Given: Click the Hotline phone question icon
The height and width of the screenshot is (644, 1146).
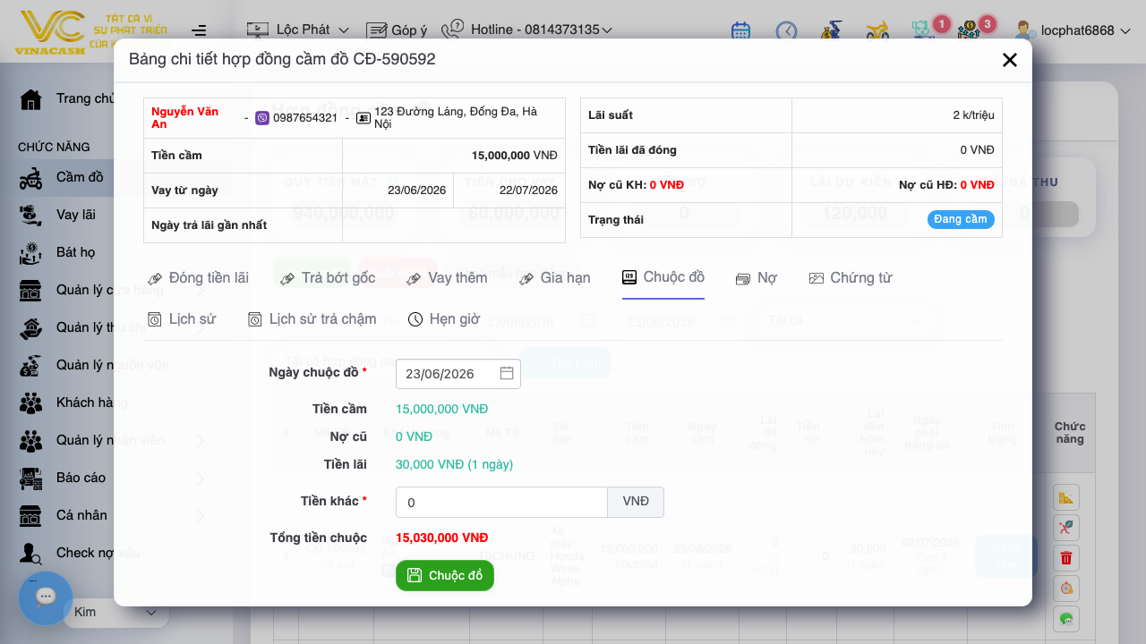Looking at the screenshot, I should pyautogui.click(x=453, y=30).
